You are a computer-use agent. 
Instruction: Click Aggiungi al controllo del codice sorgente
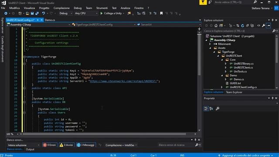click(246, 155)
